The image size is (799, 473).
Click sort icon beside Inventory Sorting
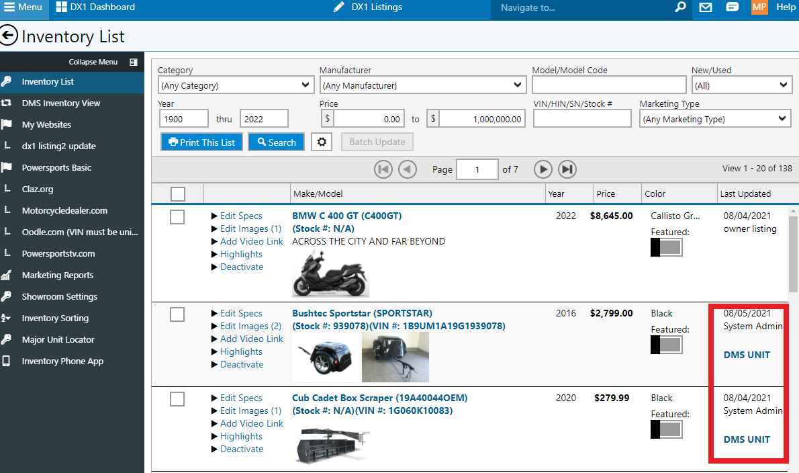pos(6,318)
